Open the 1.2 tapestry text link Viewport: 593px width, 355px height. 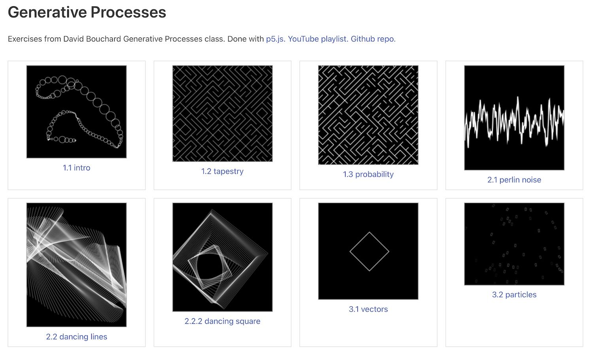[x=222, y=171]
